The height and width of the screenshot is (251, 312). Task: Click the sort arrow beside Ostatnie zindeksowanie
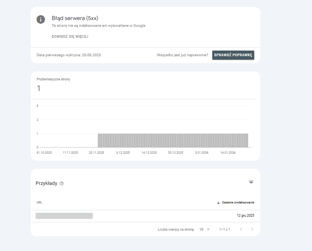click(x=218, y=203)
